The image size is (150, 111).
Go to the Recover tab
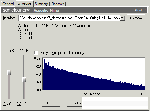[x=58, y=4]
